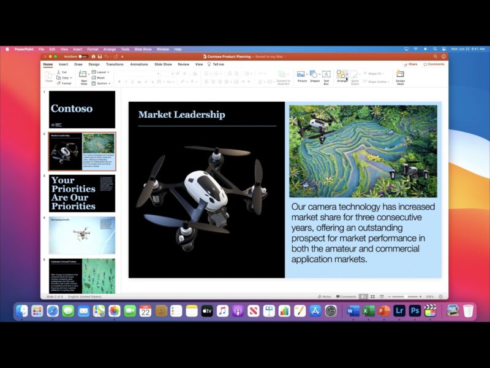Open the Quick Access customize dropdown

[122, 56]
